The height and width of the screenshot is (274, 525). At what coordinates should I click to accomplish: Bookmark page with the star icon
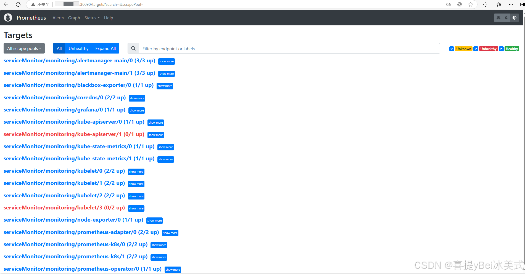click(471, 4)
